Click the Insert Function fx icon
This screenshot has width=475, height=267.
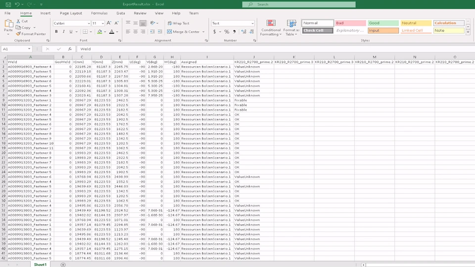(70, 49)
